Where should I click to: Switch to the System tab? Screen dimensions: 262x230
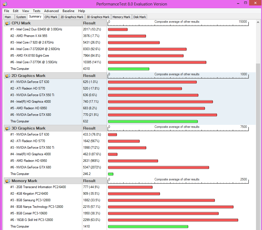[x=21, y=17]
